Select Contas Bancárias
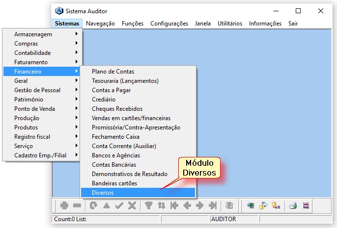This screenshot has height=228, width=337. [138, 165]
